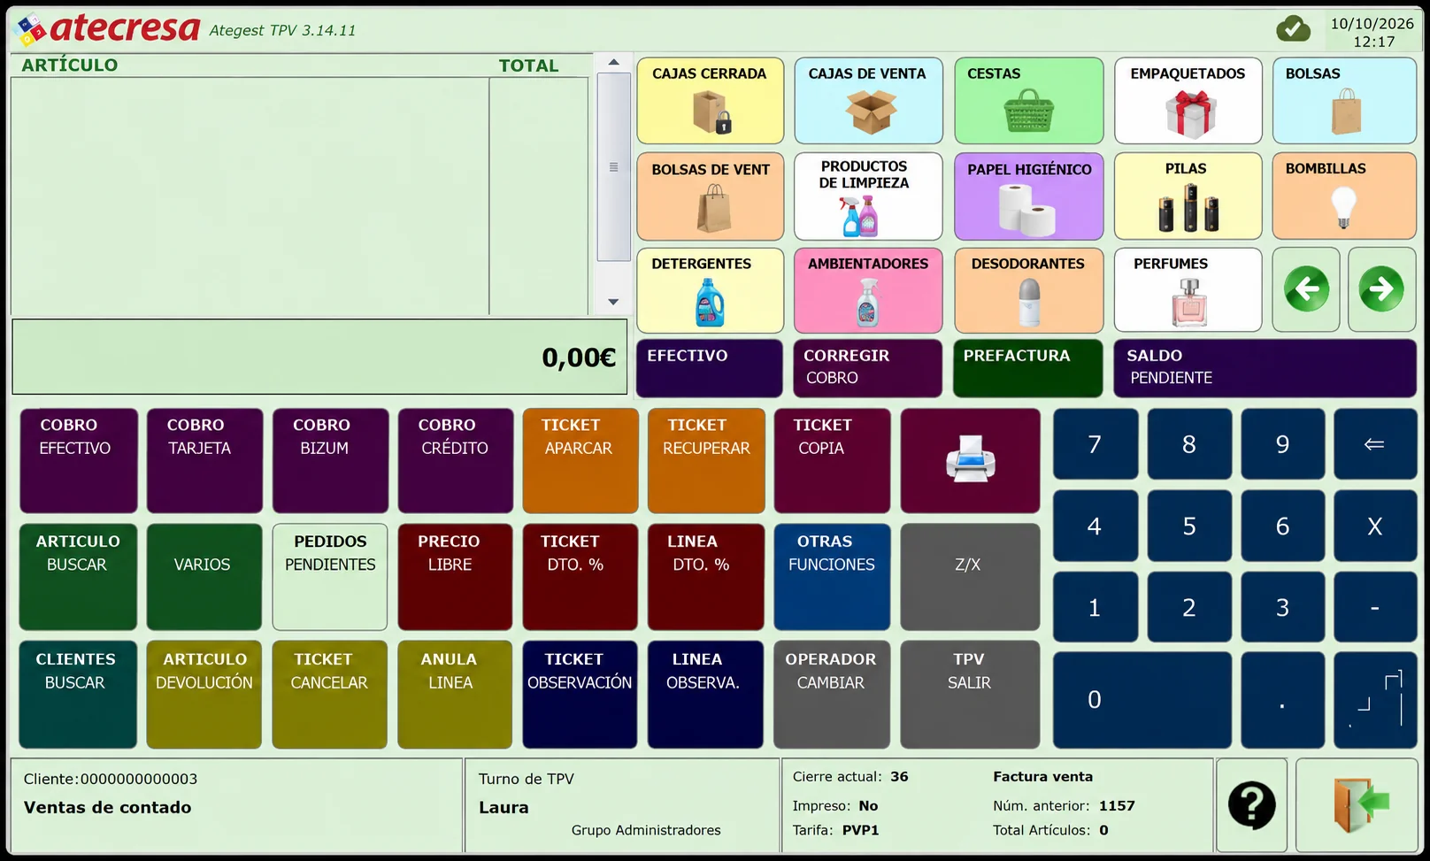Click TICKET CANCELAR
This screenshot has width=1430, height=861.
(x=329, y=695)
